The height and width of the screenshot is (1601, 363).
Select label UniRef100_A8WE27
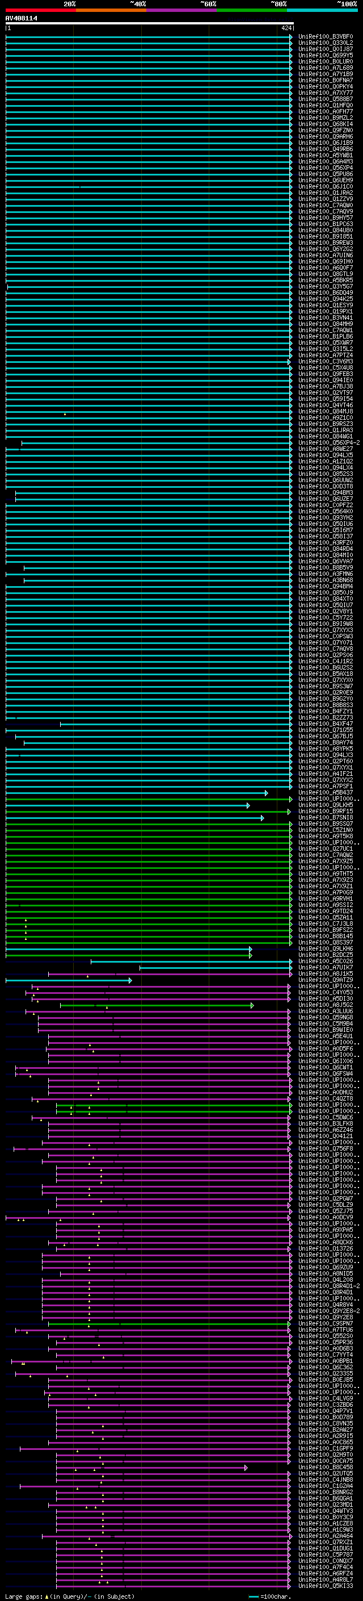pyautogui.click(x=326, y=449)
